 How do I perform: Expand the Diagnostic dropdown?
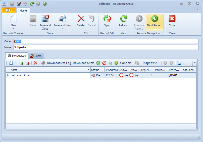coord(159,63)
